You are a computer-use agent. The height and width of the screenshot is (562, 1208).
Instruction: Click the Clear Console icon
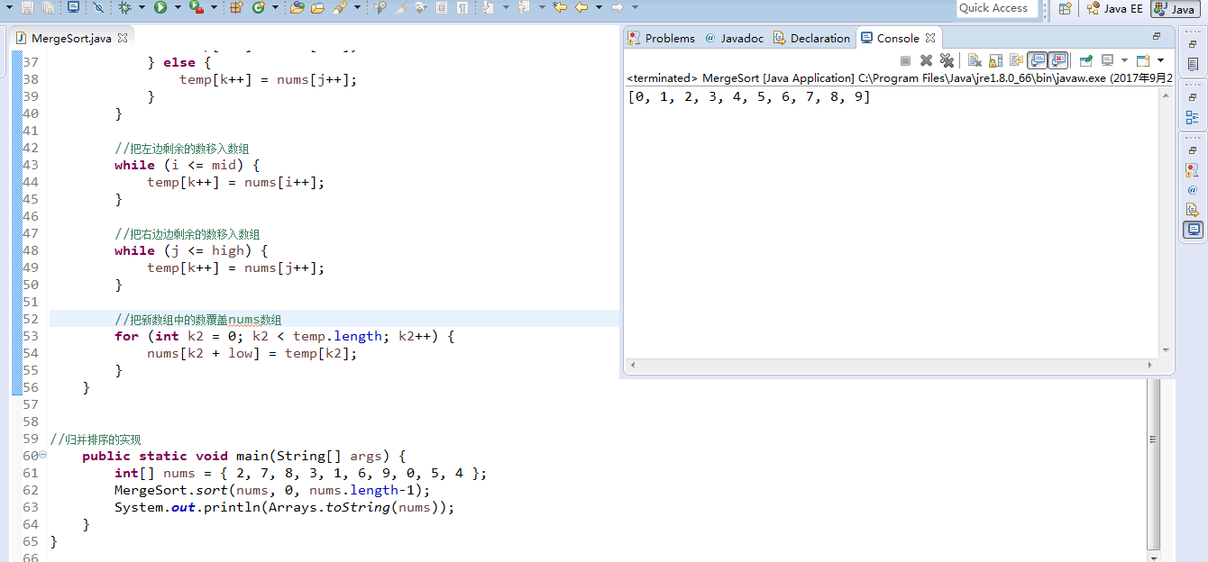point(975,60)
